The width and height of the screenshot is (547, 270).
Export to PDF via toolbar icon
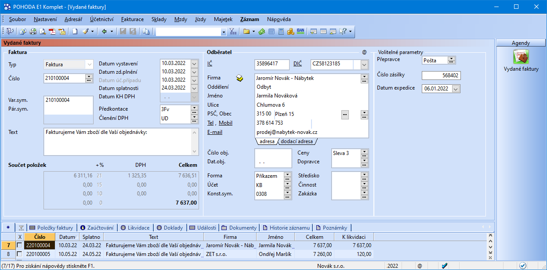(x=52, y=31)
